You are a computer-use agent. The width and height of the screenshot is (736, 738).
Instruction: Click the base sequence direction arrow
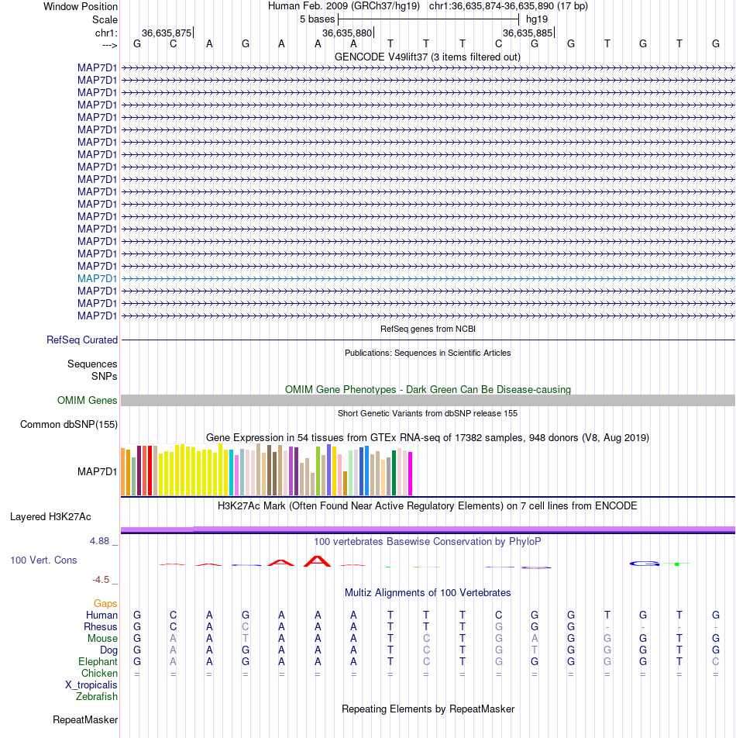(x=109, y=45)
